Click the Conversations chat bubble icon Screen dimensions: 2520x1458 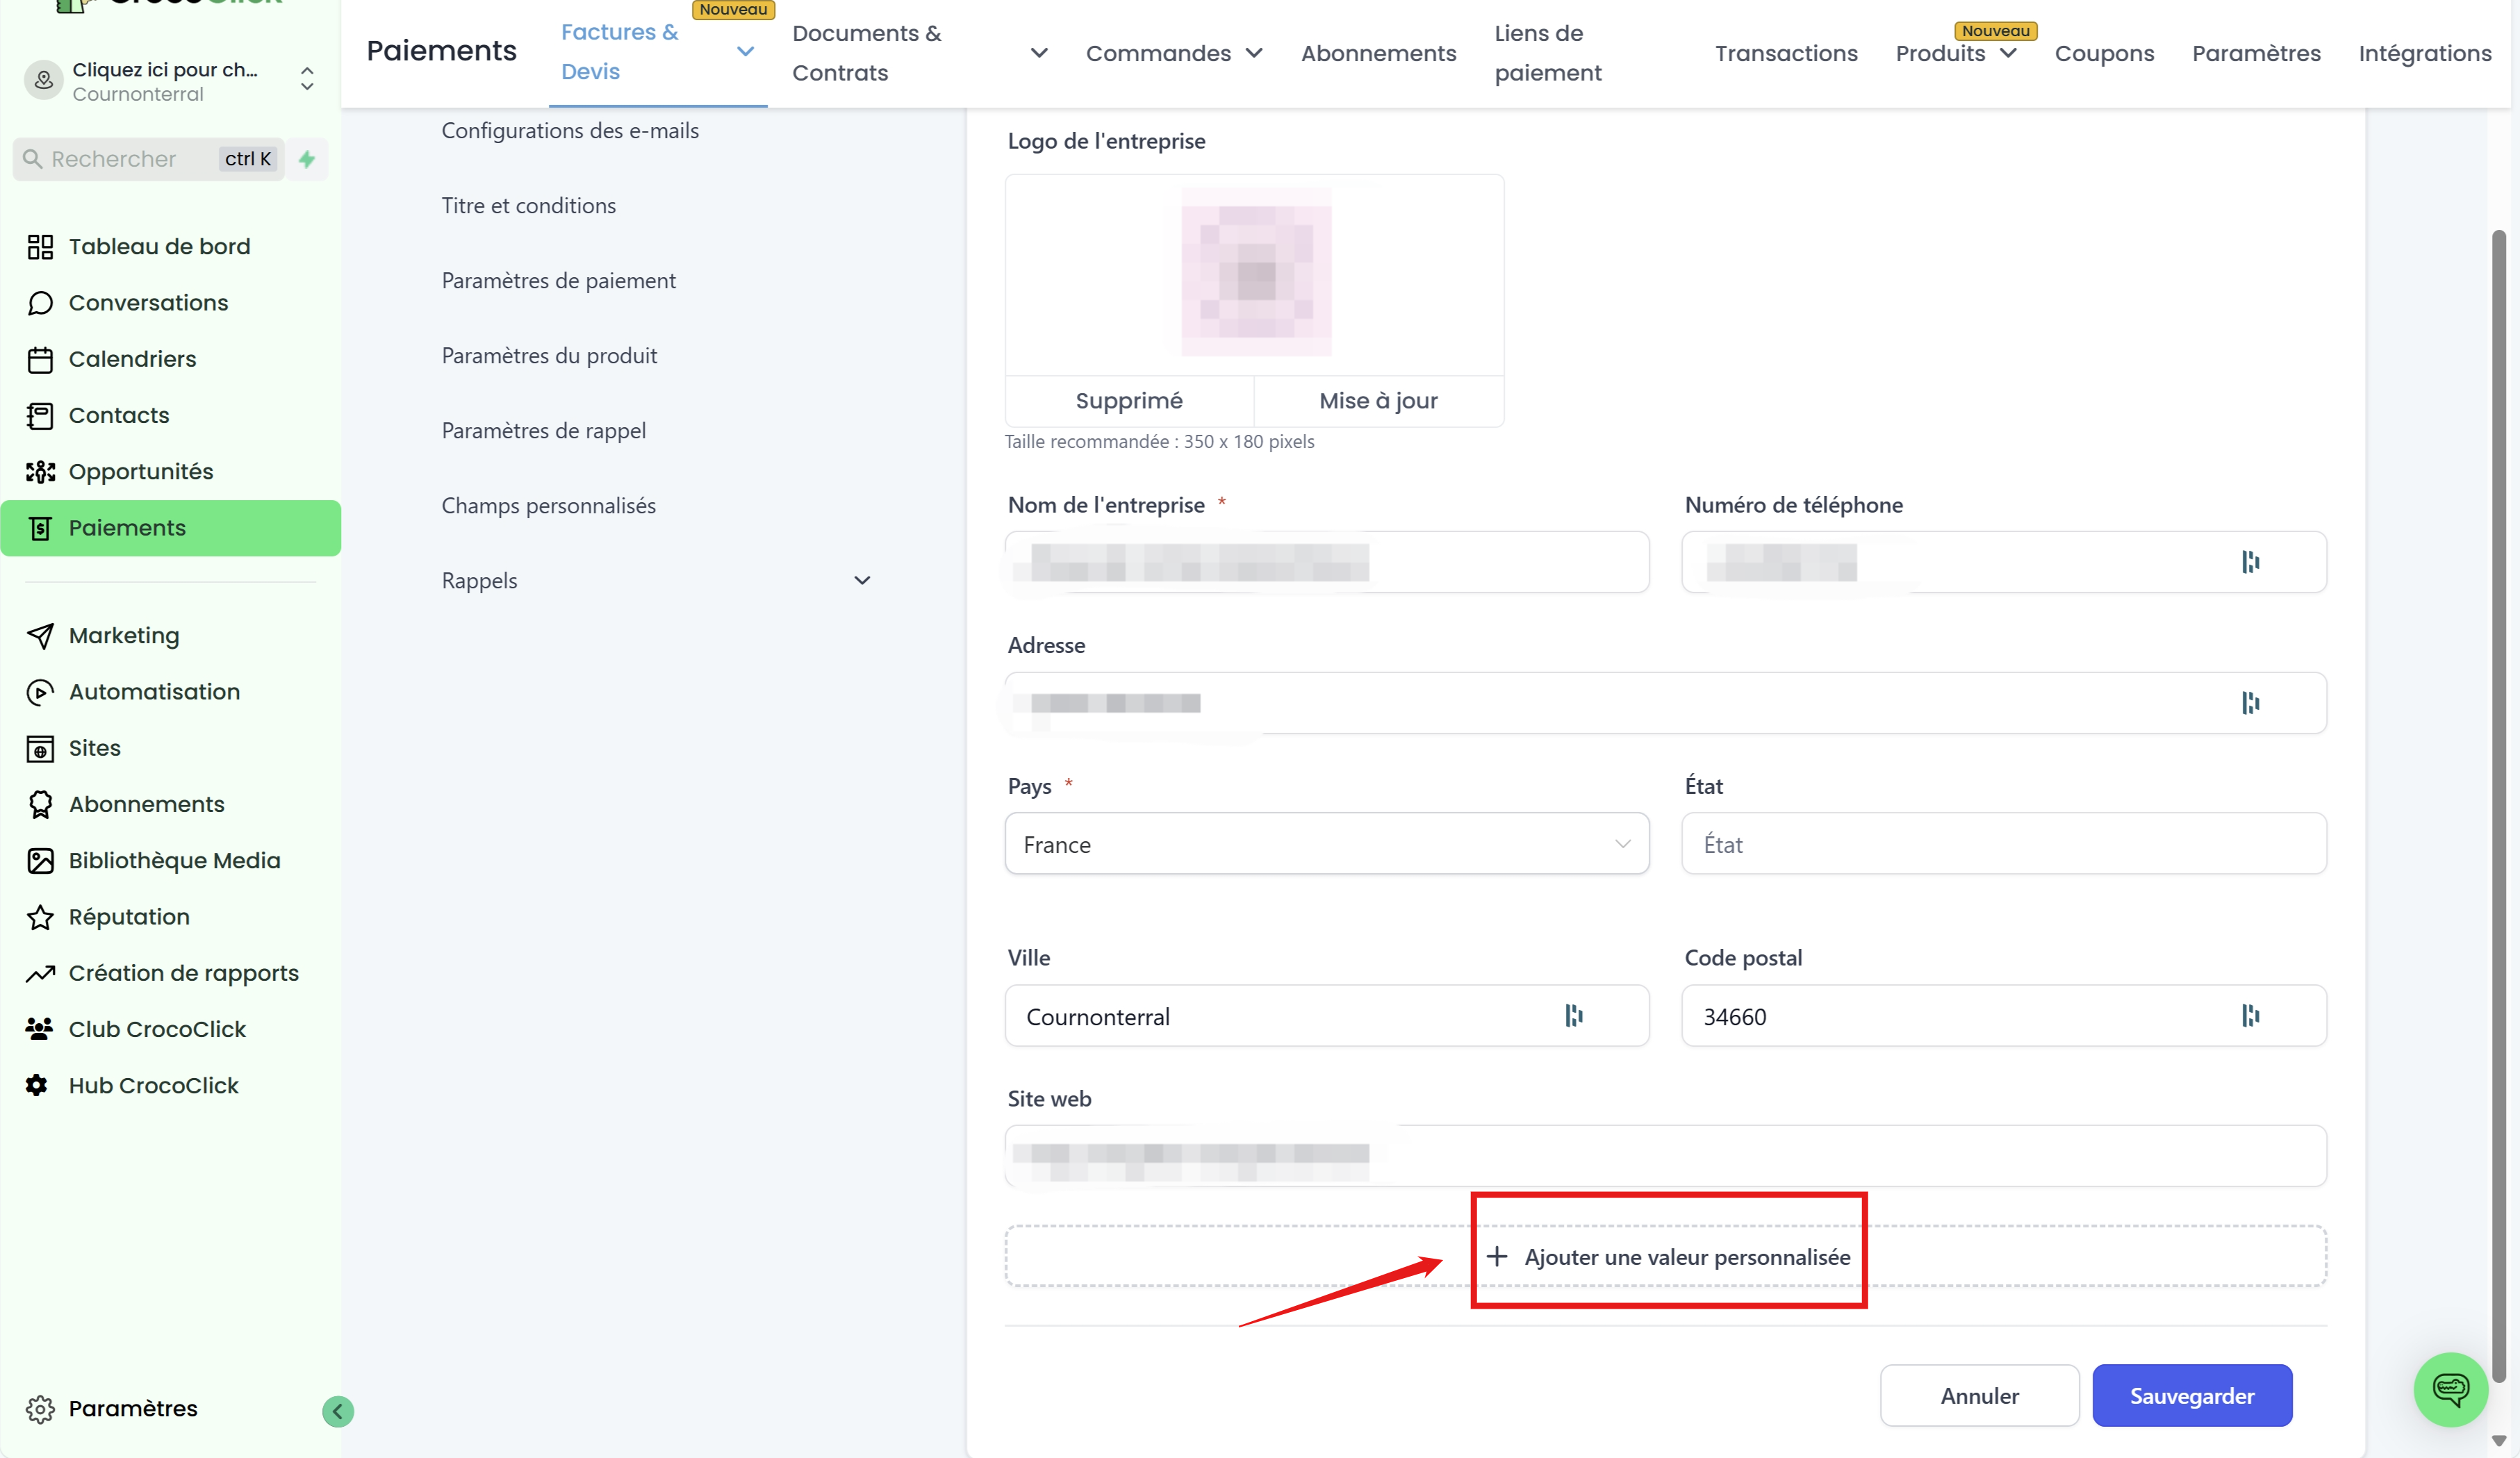[40, 303]
